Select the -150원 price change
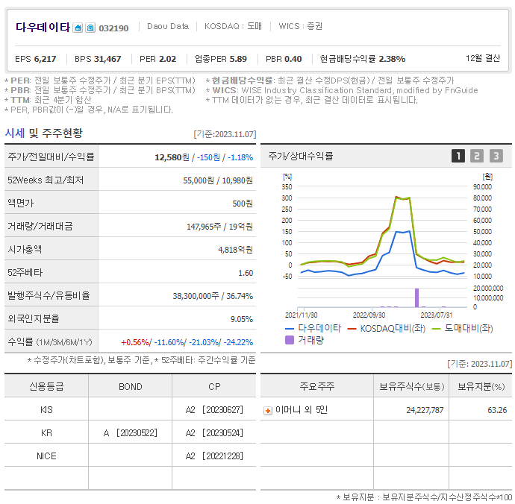Screen dimensions: 515x504 click(208, 157)
